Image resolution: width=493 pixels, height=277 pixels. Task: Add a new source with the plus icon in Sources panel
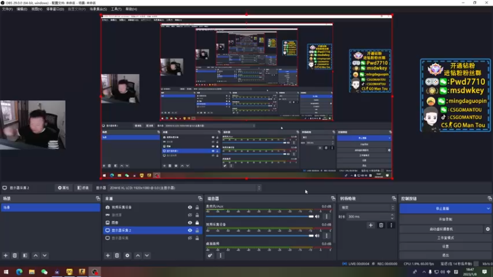pos(108,255)
